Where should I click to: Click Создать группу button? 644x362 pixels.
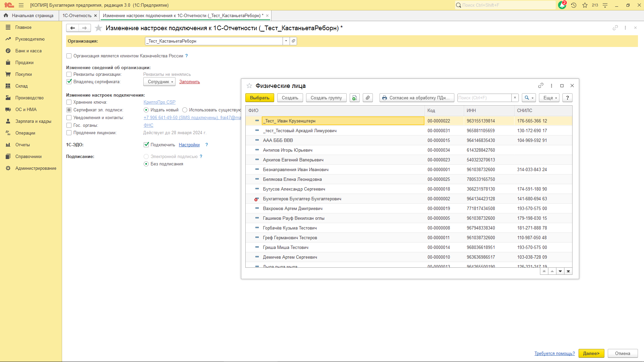326,98
